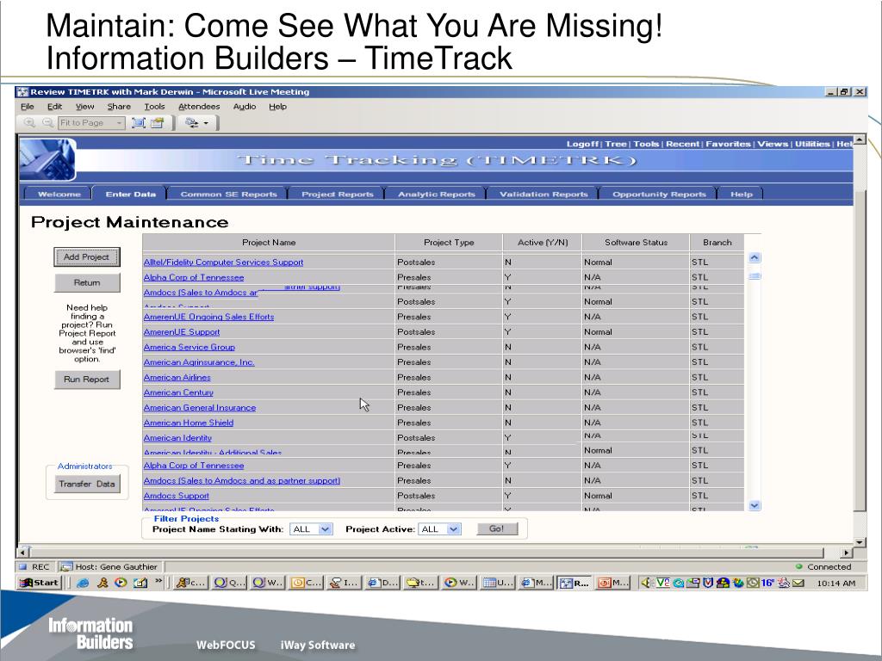Switch to the 'U...' taskbar window
The width and height of the screenshot is (882, 661).
pyautogui.click(x=497, y=583)
